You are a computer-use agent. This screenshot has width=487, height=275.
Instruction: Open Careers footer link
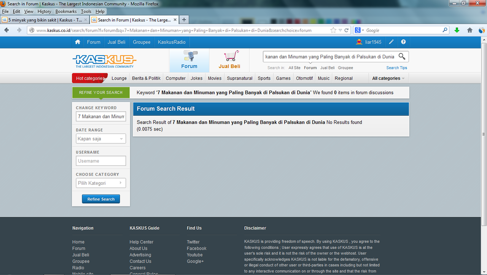click(137, 268)
